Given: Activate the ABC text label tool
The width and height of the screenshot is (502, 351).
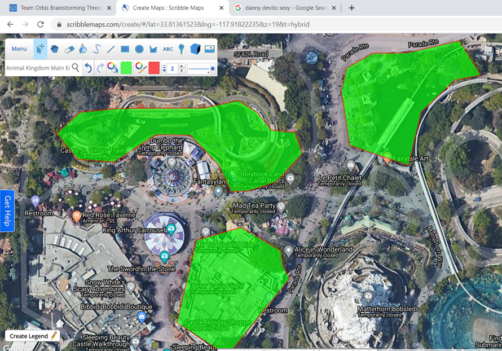Looking at the screenshot, I should (168, 49).
